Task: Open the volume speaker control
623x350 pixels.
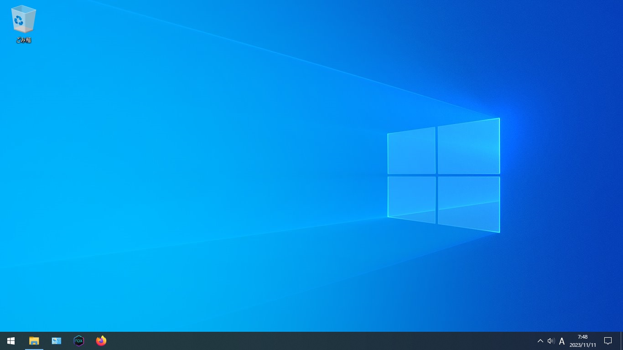Action: coord(551,341)
